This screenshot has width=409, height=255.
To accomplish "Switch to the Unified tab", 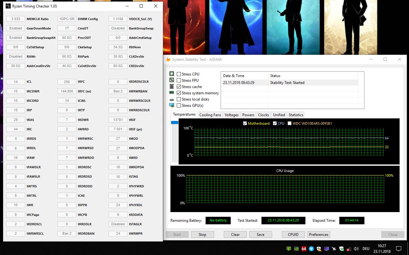I will coord(279,115).
